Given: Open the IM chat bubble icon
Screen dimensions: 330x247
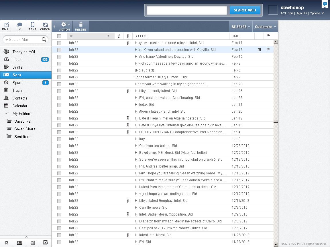Looking at the screenshot, I should tap(19, 26).
